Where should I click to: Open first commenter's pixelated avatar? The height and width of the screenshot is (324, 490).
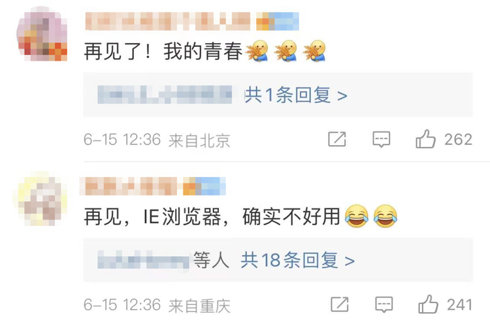[x=42, y=34]
